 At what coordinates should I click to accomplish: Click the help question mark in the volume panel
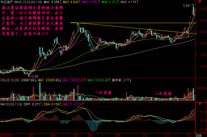pyautogui.click(x=199, y=80)
